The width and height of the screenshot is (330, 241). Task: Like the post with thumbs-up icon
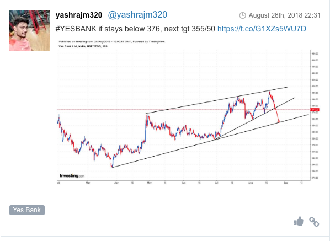(x=299, y=221)
